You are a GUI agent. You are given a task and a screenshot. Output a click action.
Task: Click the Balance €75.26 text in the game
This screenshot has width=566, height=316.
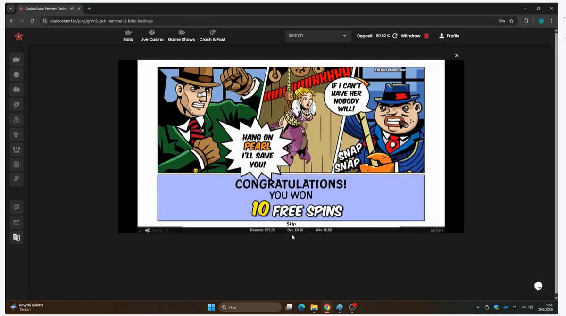tap(262, 230)
